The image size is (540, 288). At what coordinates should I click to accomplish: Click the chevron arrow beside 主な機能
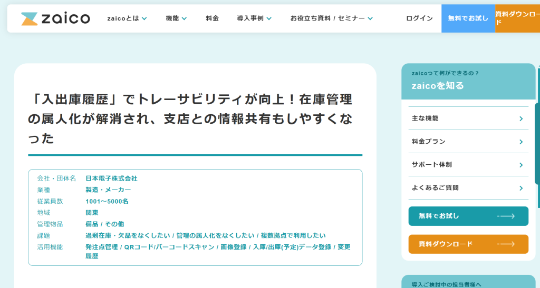click(x=520, y=118)
